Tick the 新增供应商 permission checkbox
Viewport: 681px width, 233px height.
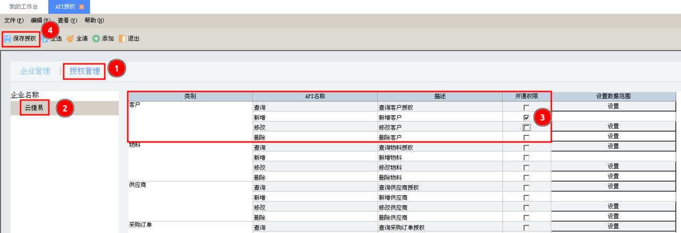526,197
